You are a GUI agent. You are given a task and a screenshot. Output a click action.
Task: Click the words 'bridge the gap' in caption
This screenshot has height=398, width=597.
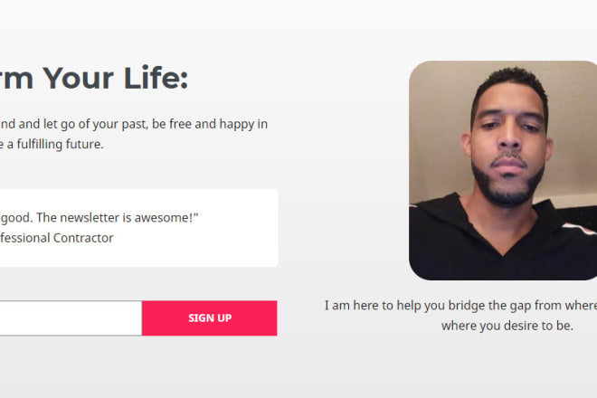[x=489, y=306]
